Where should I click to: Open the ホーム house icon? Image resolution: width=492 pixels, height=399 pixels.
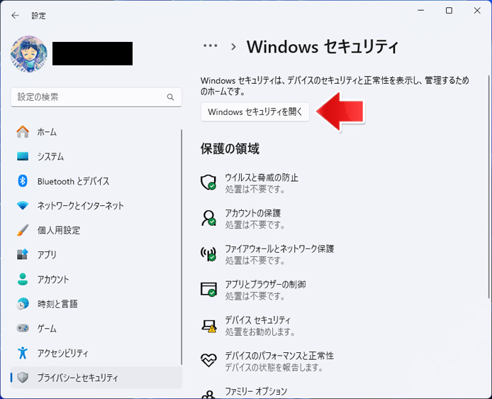coord(23,131)
